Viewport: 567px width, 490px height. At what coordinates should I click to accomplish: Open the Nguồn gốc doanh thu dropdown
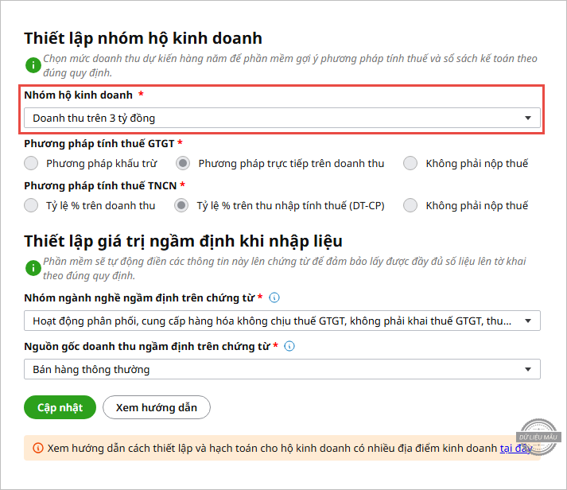click(x=282, y=369)
